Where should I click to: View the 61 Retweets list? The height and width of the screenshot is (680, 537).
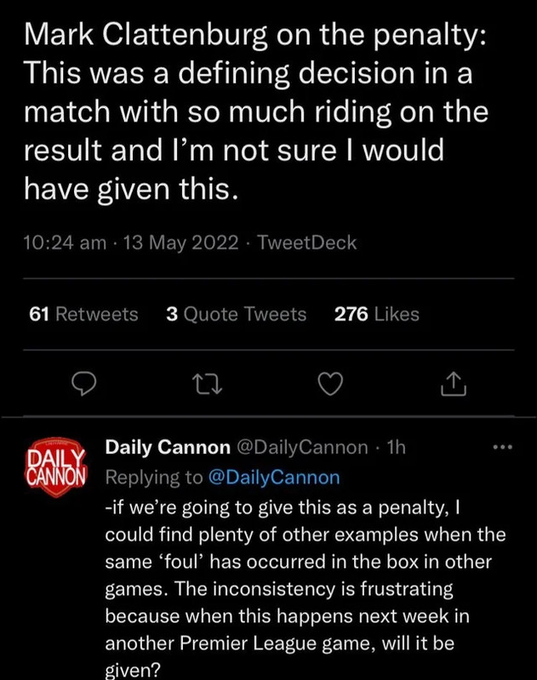click(83, 314)
